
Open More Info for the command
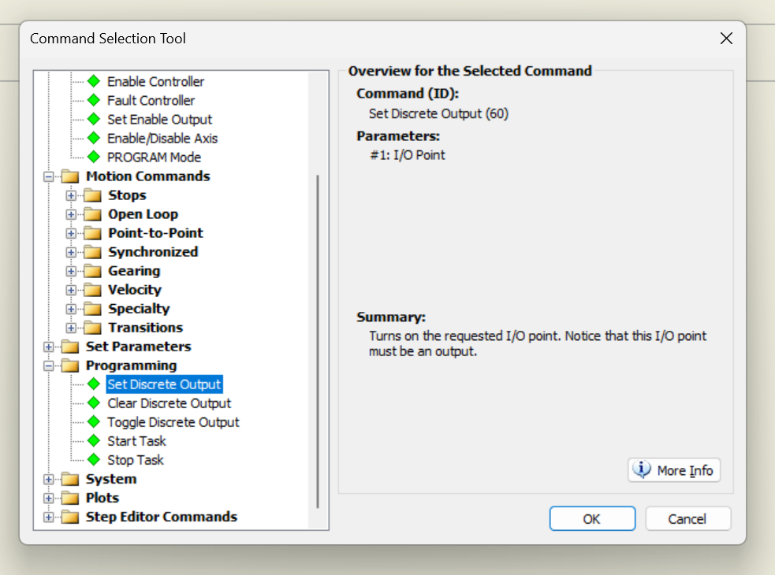pos(673,469)
